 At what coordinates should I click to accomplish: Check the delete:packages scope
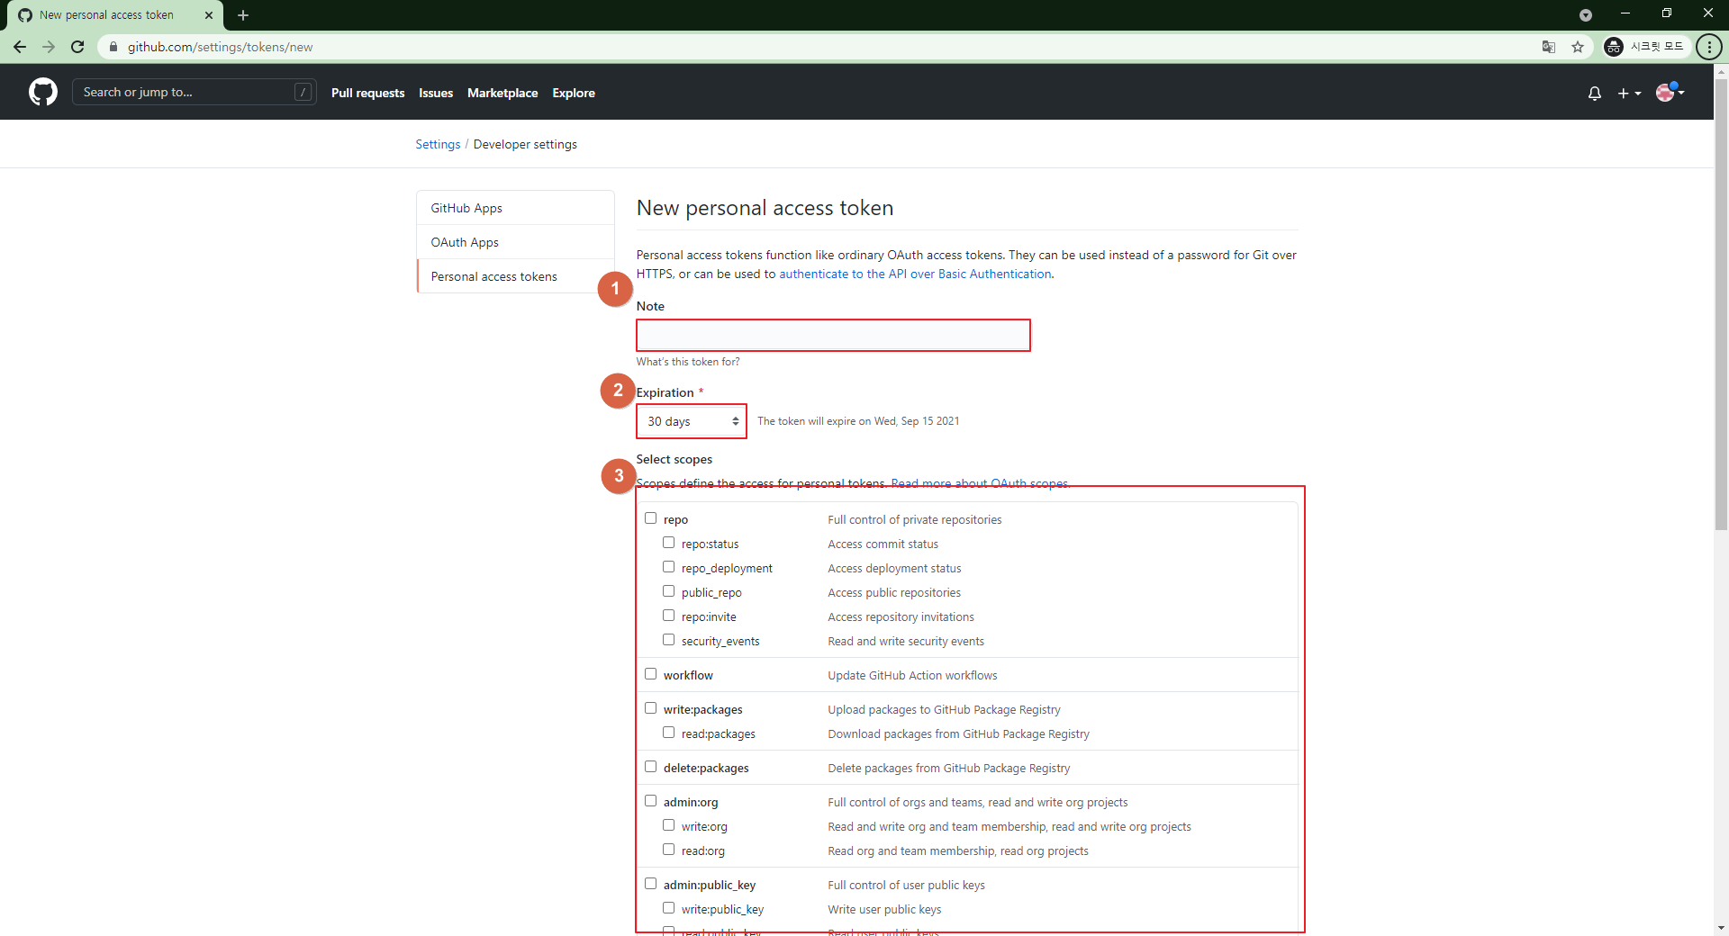[x=651, y=767]
